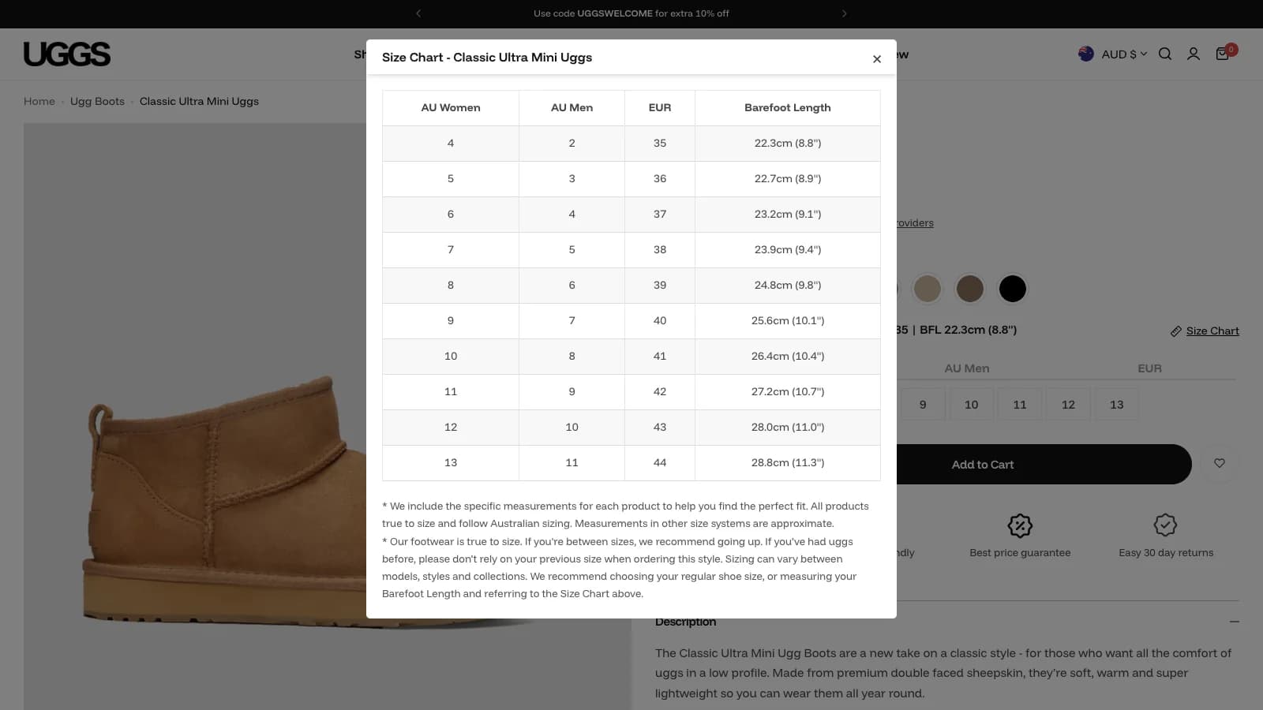Click the Easy 30 day returns icon
1263x710 pixels.
click(x=1165, y=525)
